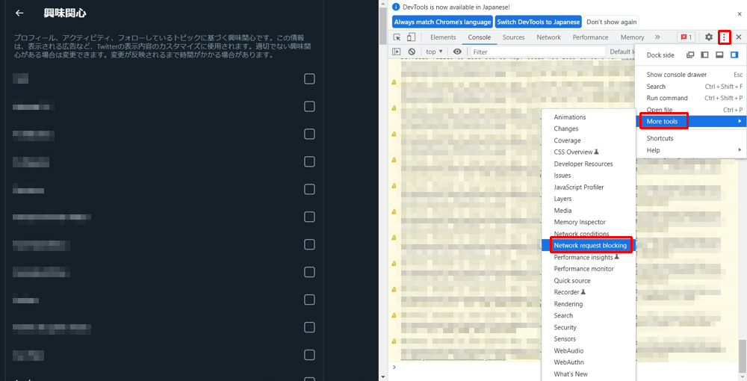747x381 pixels.
Task: Undock DevTools into separate window
Action: pos(689,55)
